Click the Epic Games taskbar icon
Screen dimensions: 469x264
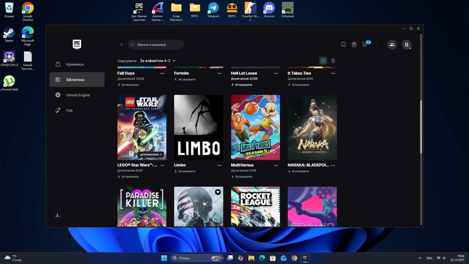pos(305,258)
